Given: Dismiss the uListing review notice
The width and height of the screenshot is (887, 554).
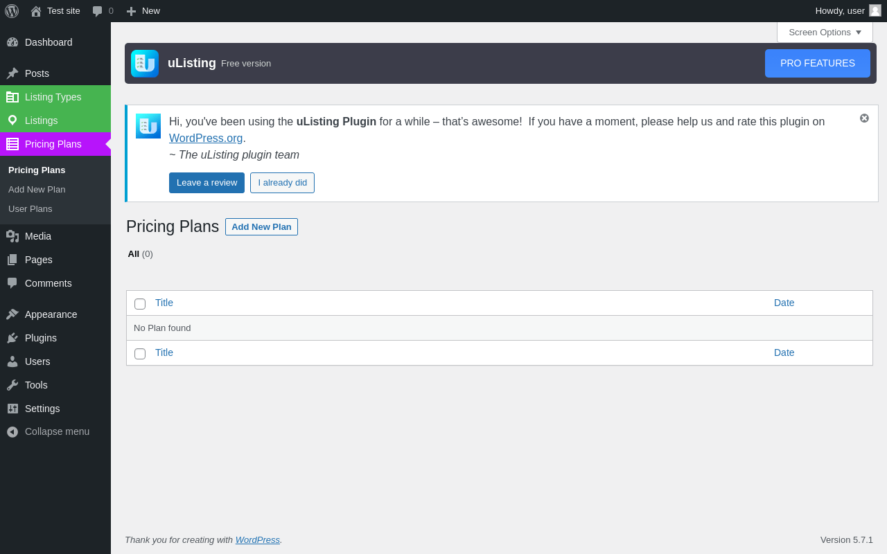Looking at the screenshot, I should tap(864, 118).
